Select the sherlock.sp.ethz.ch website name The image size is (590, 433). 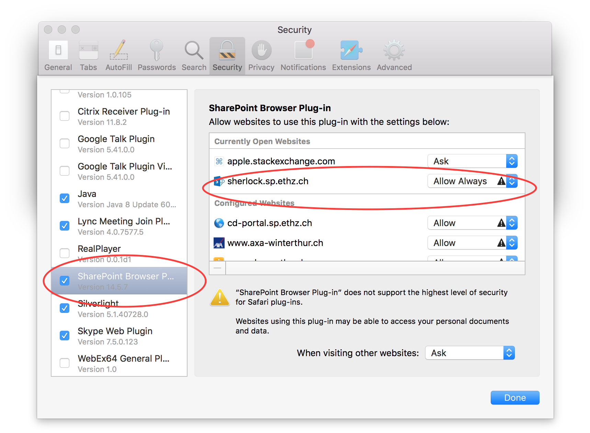[x=268, y=181]
